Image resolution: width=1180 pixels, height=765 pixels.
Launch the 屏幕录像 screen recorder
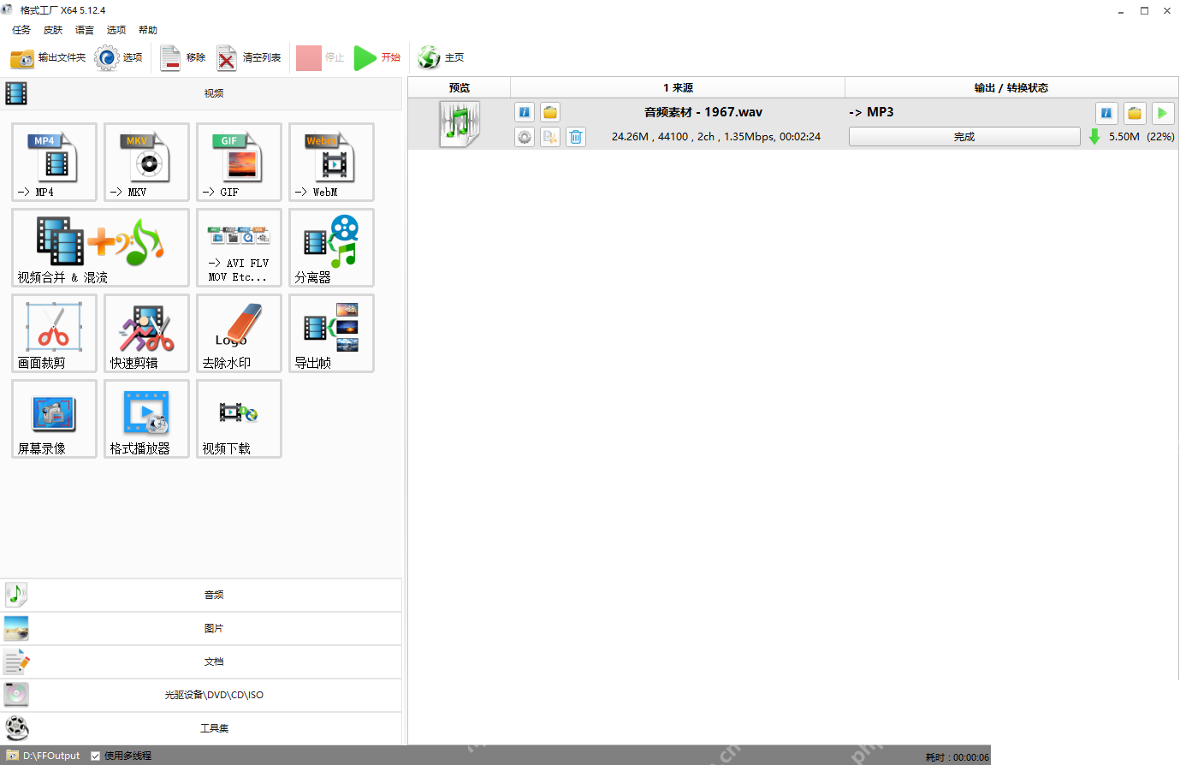(x=54, y=419)
